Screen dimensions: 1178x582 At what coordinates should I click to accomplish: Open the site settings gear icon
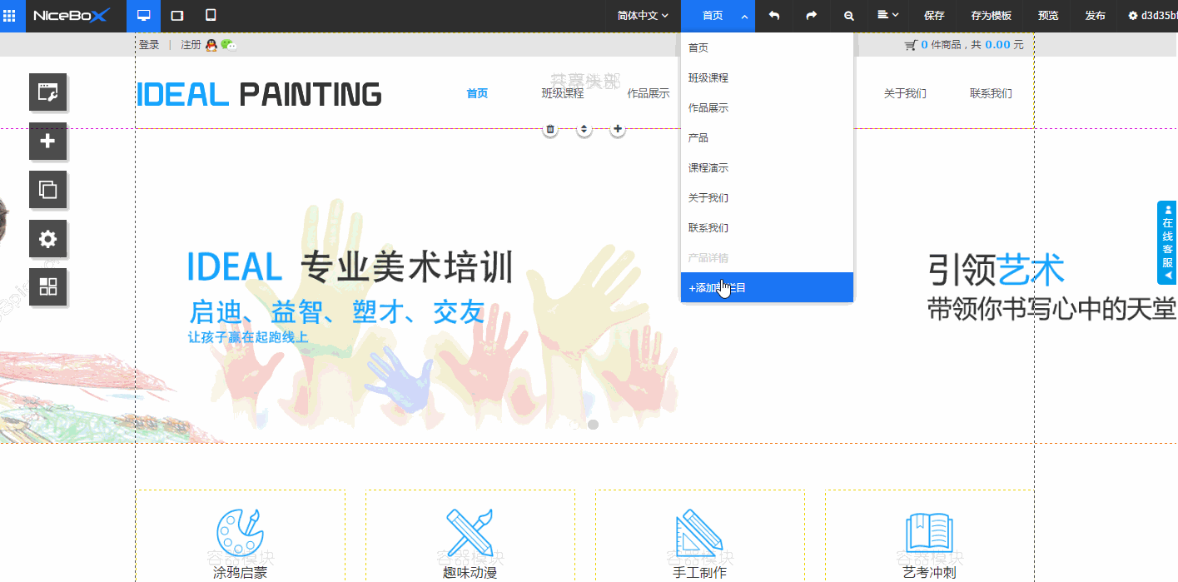pyautogui.click(x=47, y=239)
